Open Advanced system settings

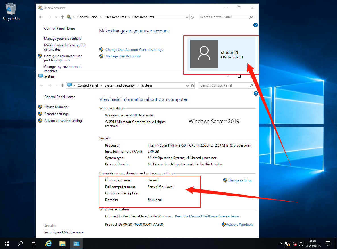(64, 121)
